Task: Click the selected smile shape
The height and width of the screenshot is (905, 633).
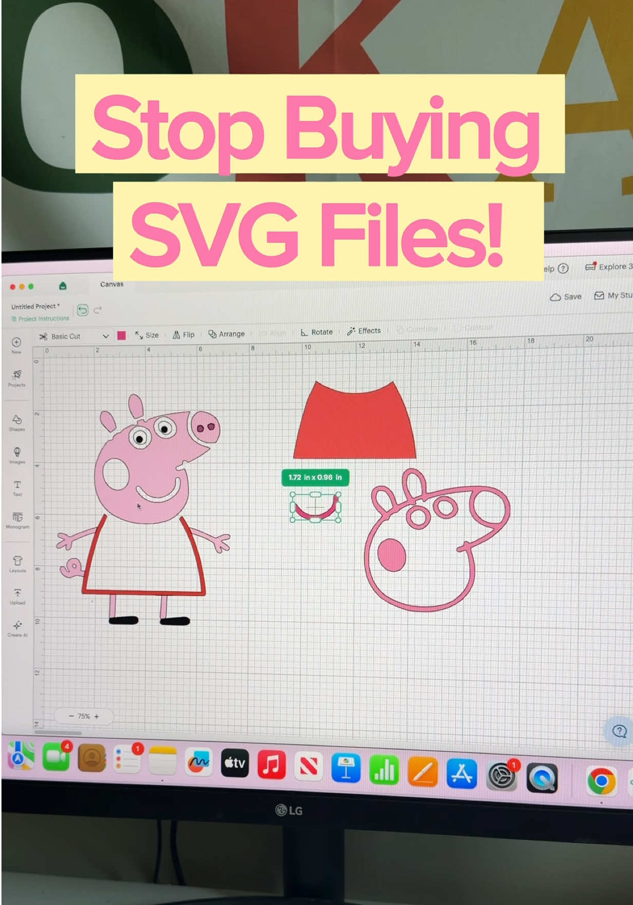Action: tap(316, 508)
